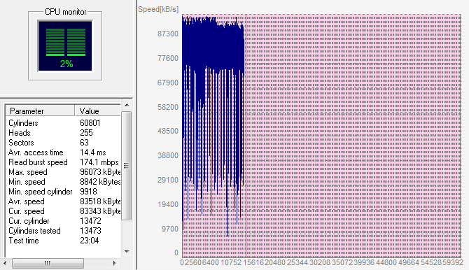This screenshot has width=469, height=270.
Task: Click the horizontal scroll left arrow
Action: tap(4, 263)
